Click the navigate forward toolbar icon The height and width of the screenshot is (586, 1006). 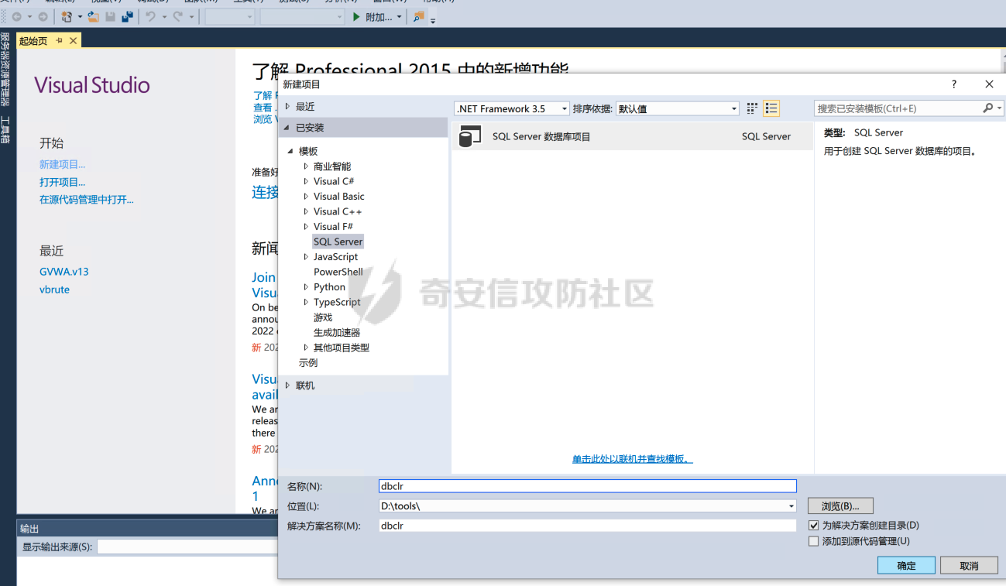tap(43, 16)
